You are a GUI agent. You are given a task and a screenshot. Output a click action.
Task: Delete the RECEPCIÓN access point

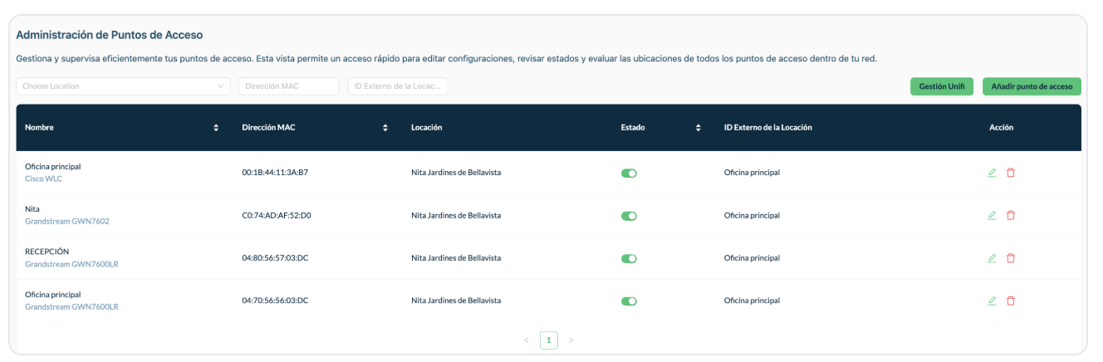(1011, 258)
